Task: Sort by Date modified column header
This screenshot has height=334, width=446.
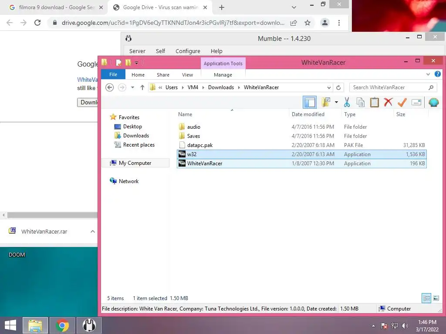Action: point(308,114)
